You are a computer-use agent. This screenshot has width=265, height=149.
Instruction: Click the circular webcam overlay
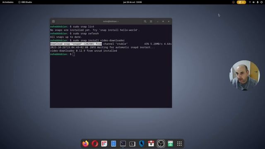point(244,75)
